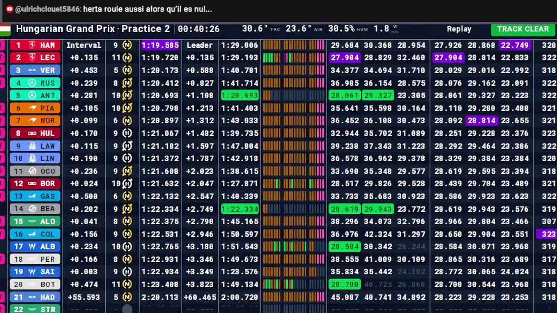Click NOR's purple best sector 28.814
This screenshot has height=313, width=557.
(481, 121)
